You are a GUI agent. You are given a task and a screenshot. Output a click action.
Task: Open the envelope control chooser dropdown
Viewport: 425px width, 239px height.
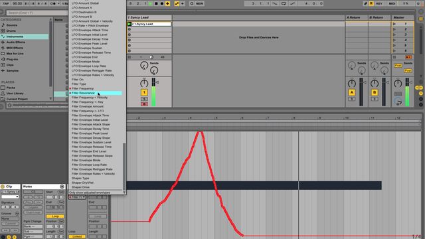click(x=77, y=197)
